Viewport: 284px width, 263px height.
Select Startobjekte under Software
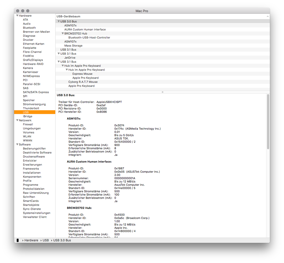tap(31, 205)
